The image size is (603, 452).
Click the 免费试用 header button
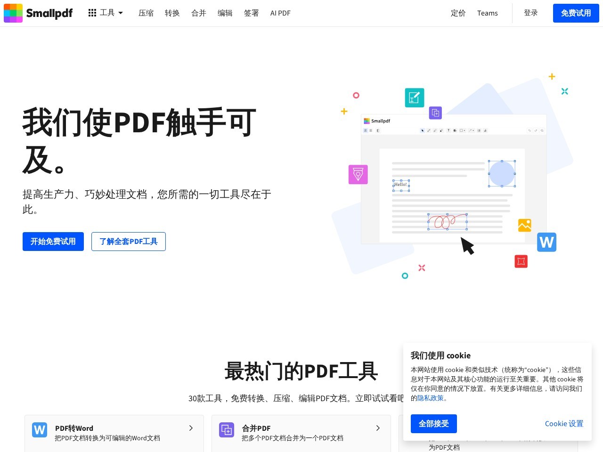point(576,13)
